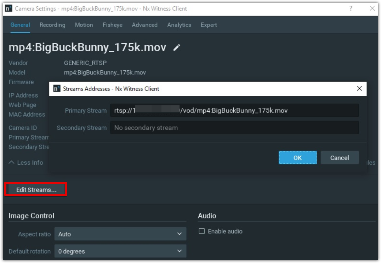Switch to the Motion tab
This screenshot has height=263, width=381.
click(x=84, y=25)
